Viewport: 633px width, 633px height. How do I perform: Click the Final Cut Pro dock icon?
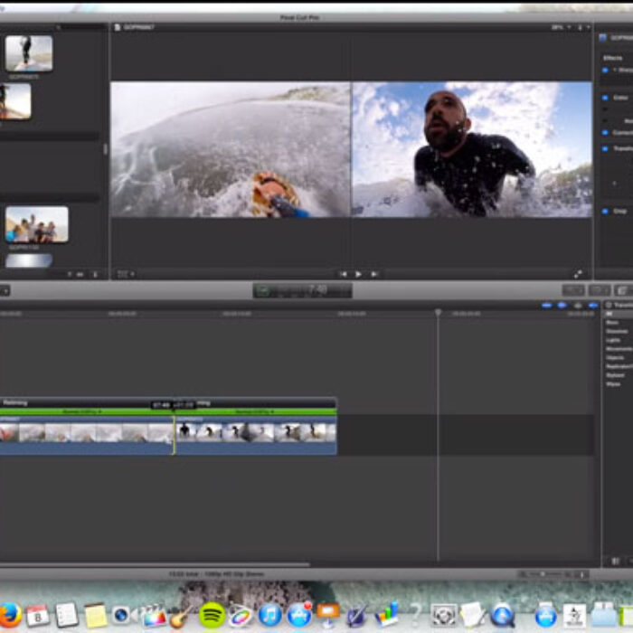154,616
